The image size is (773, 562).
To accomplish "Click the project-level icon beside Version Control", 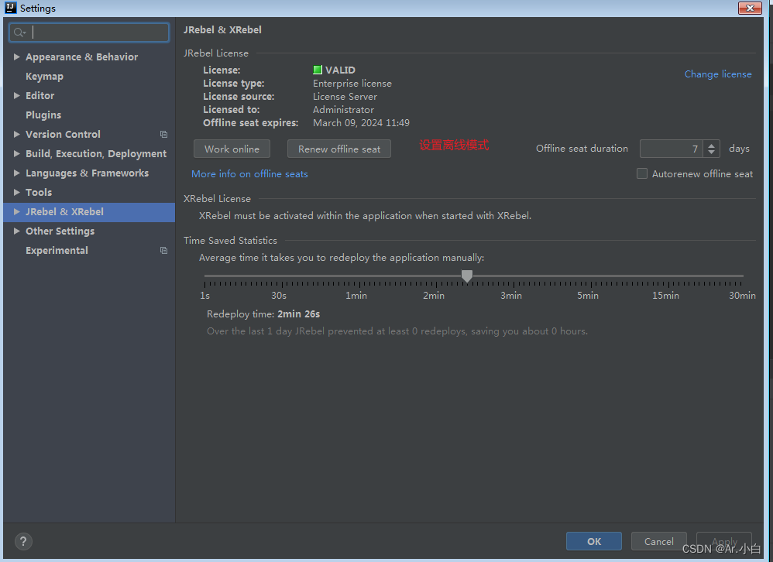I will tap(163, 135).
